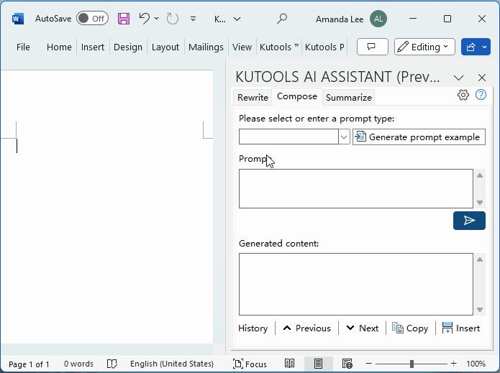This screenshot has height=373, width=500.
Task: Open the Comments speech bubble icon
Action: [372, 47]
